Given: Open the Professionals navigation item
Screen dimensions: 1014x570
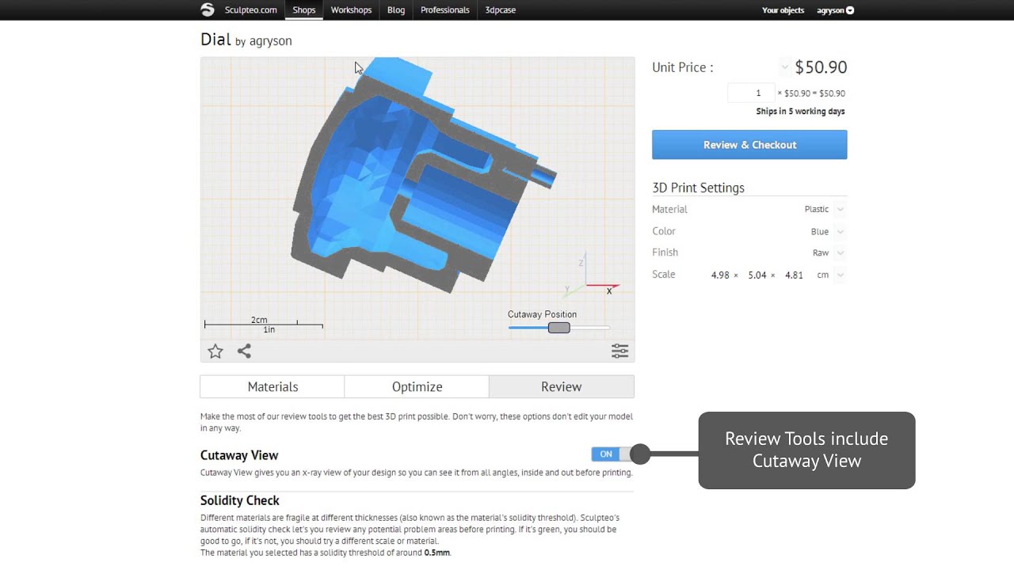Looking at the screenshot, I should (445, 10).
